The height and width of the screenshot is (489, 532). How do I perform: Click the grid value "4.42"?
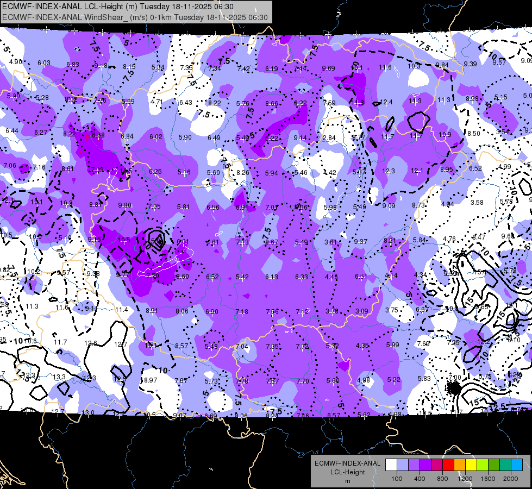pos(330,172)
